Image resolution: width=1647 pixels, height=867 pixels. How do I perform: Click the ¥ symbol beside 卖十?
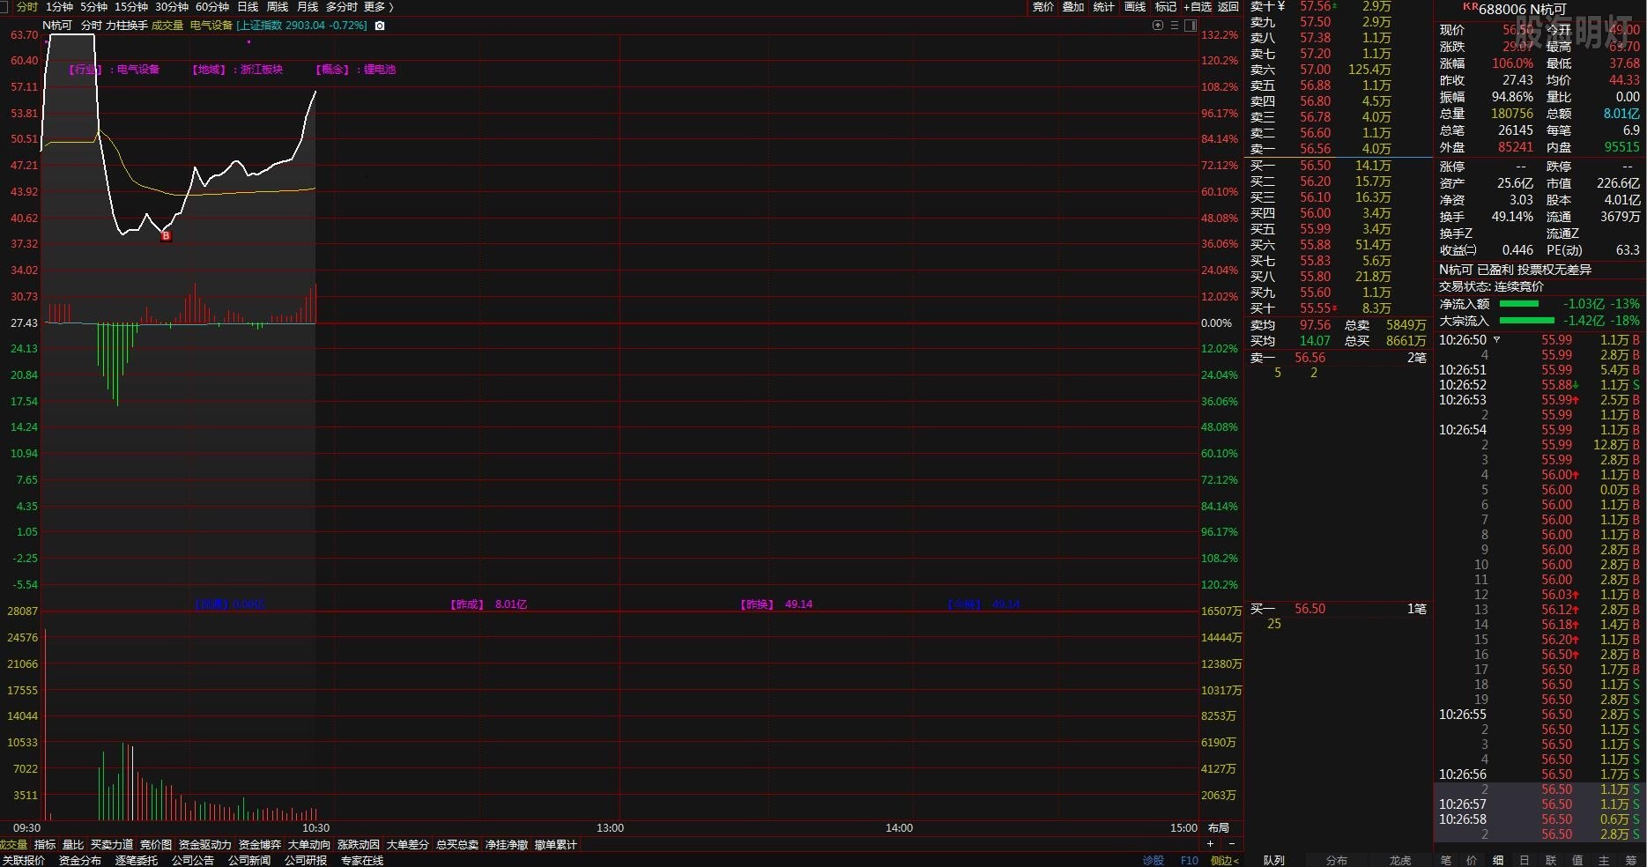click(1280, 6)
